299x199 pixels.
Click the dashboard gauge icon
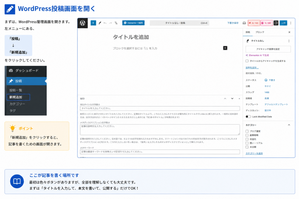point(11,71)
